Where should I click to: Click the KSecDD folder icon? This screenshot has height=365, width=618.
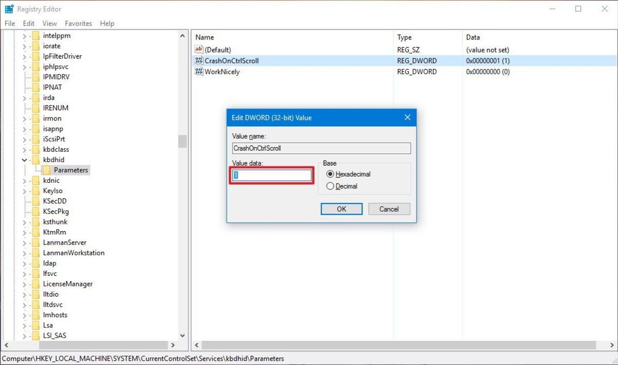tap(35, 201)
